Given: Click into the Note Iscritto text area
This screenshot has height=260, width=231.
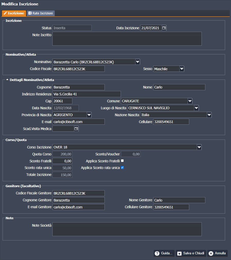Looking at the screenshot, I should point(127,39).
